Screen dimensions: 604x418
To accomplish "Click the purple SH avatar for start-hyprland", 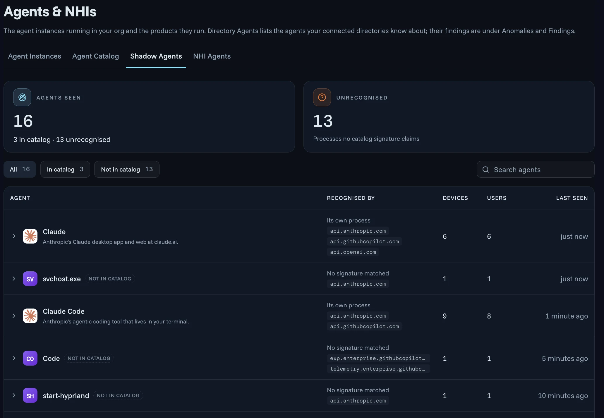I will [x=30, y=395].
